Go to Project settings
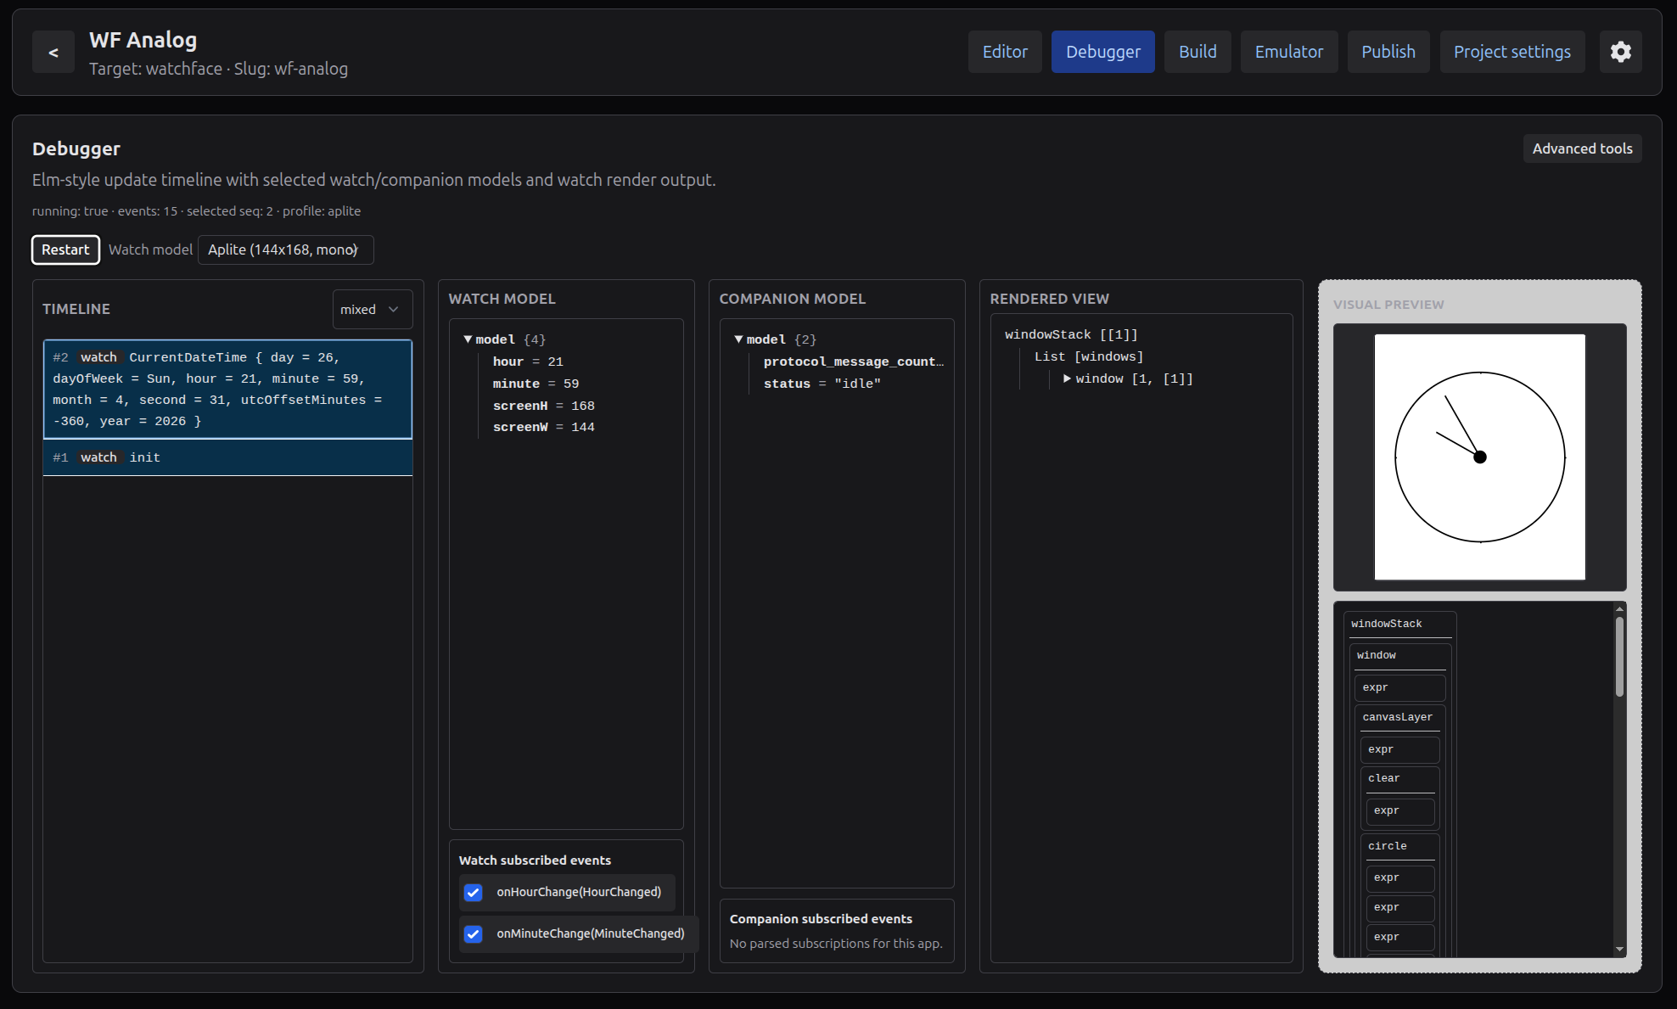The height and width of the screenshot is (1009, 1677). click(x=1512, y=52)
